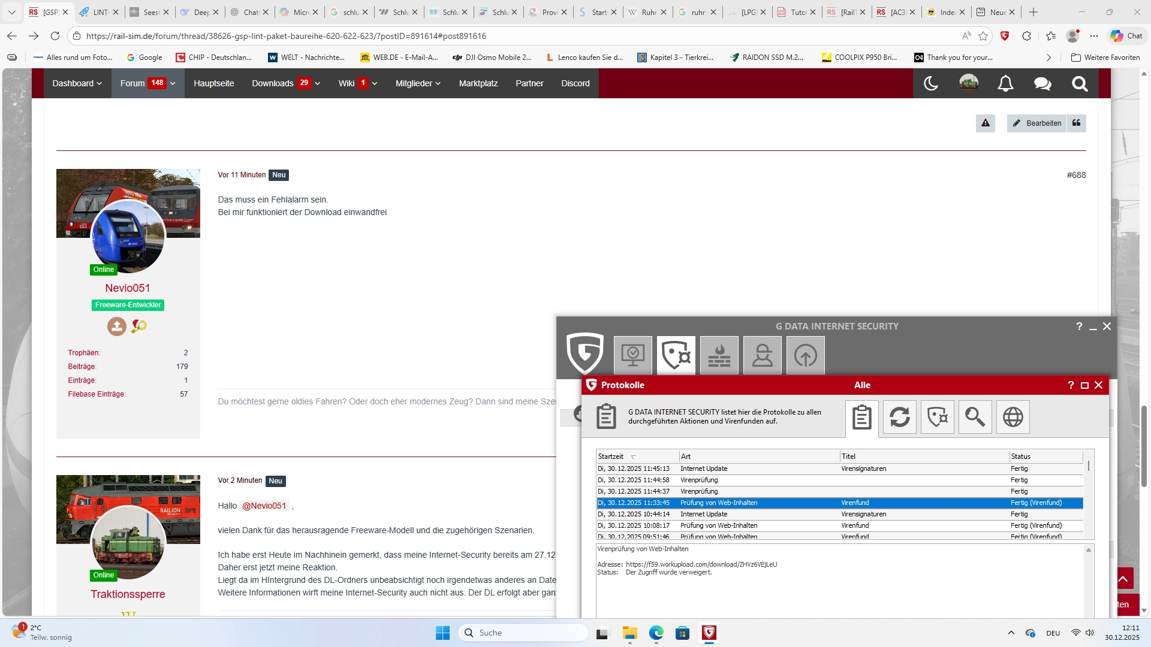This screenshot has width=1151, height=647.
Task: Expand the Dashboard dropdown menu
Action: [x=77, y=83]
